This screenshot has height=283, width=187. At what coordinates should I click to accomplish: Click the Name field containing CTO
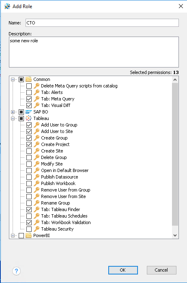coord(102,23)
